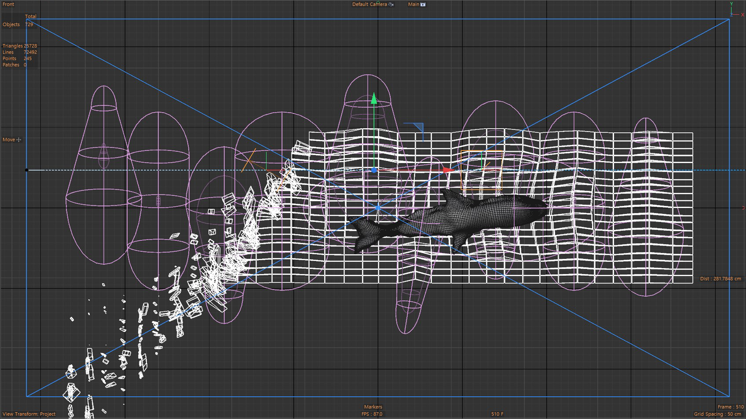Click the red X-axis arrow of the gizmo
The image size is (746, 419).
[448, 170]
